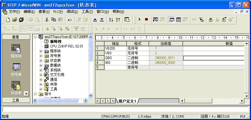
Task: Click the pencil write-all icon in the toolbar
Action: (x=201, y=20)
